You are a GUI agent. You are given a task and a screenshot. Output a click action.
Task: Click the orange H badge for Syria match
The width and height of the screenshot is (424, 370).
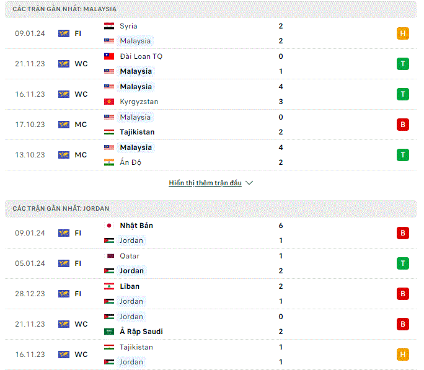click(403, 33)
